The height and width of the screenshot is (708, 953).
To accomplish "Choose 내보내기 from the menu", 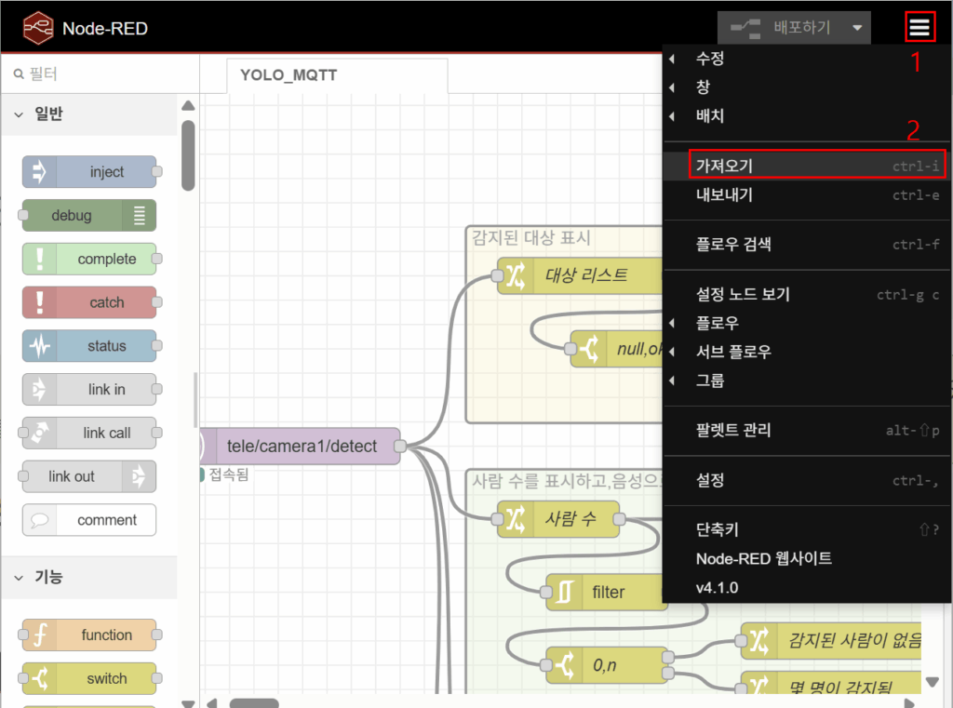I will point(725,194).
